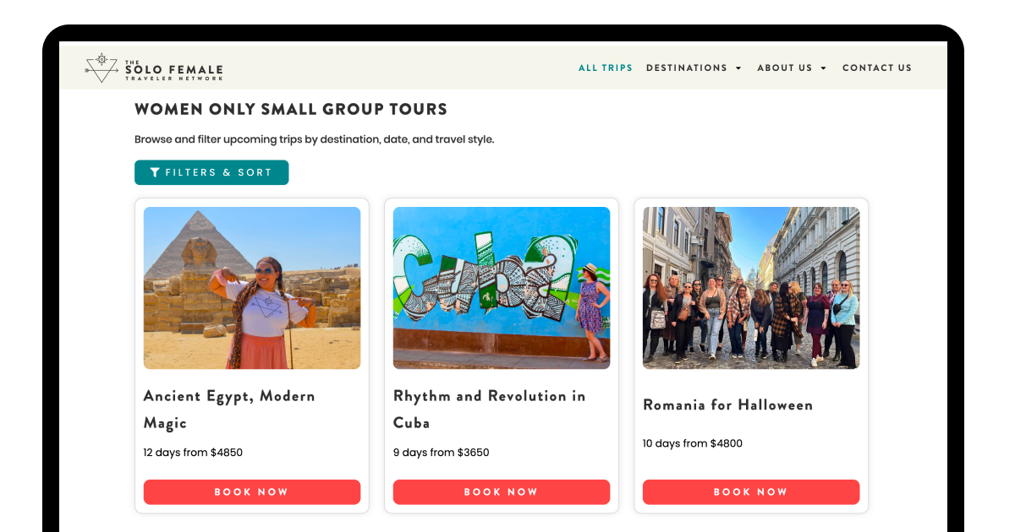Click the Romania group photo

pos(750,286)
